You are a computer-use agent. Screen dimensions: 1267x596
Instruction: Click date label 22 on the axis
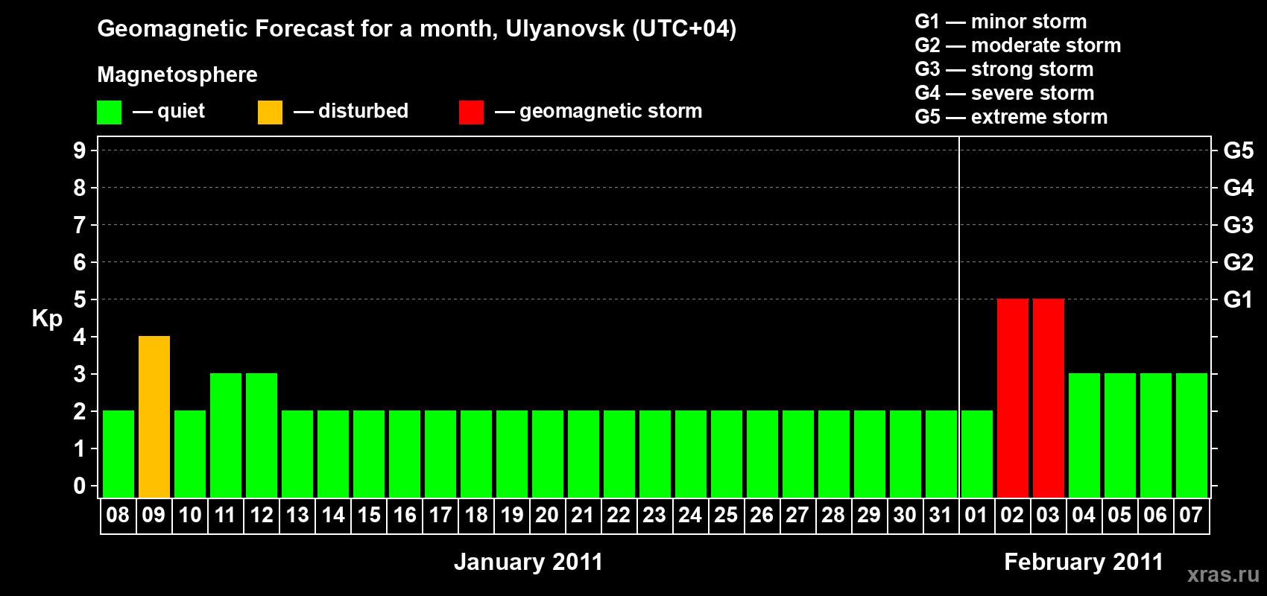point(619,515)
